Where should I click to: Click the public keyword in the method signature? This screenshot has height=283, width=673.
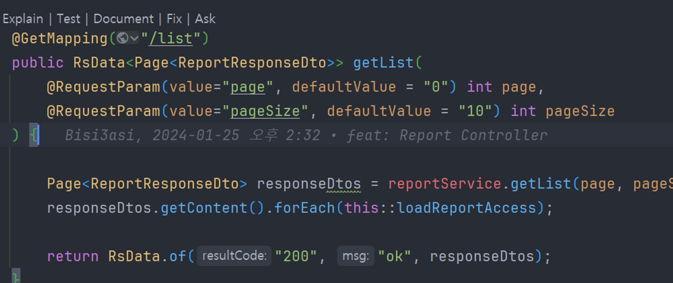click(38, 63)
